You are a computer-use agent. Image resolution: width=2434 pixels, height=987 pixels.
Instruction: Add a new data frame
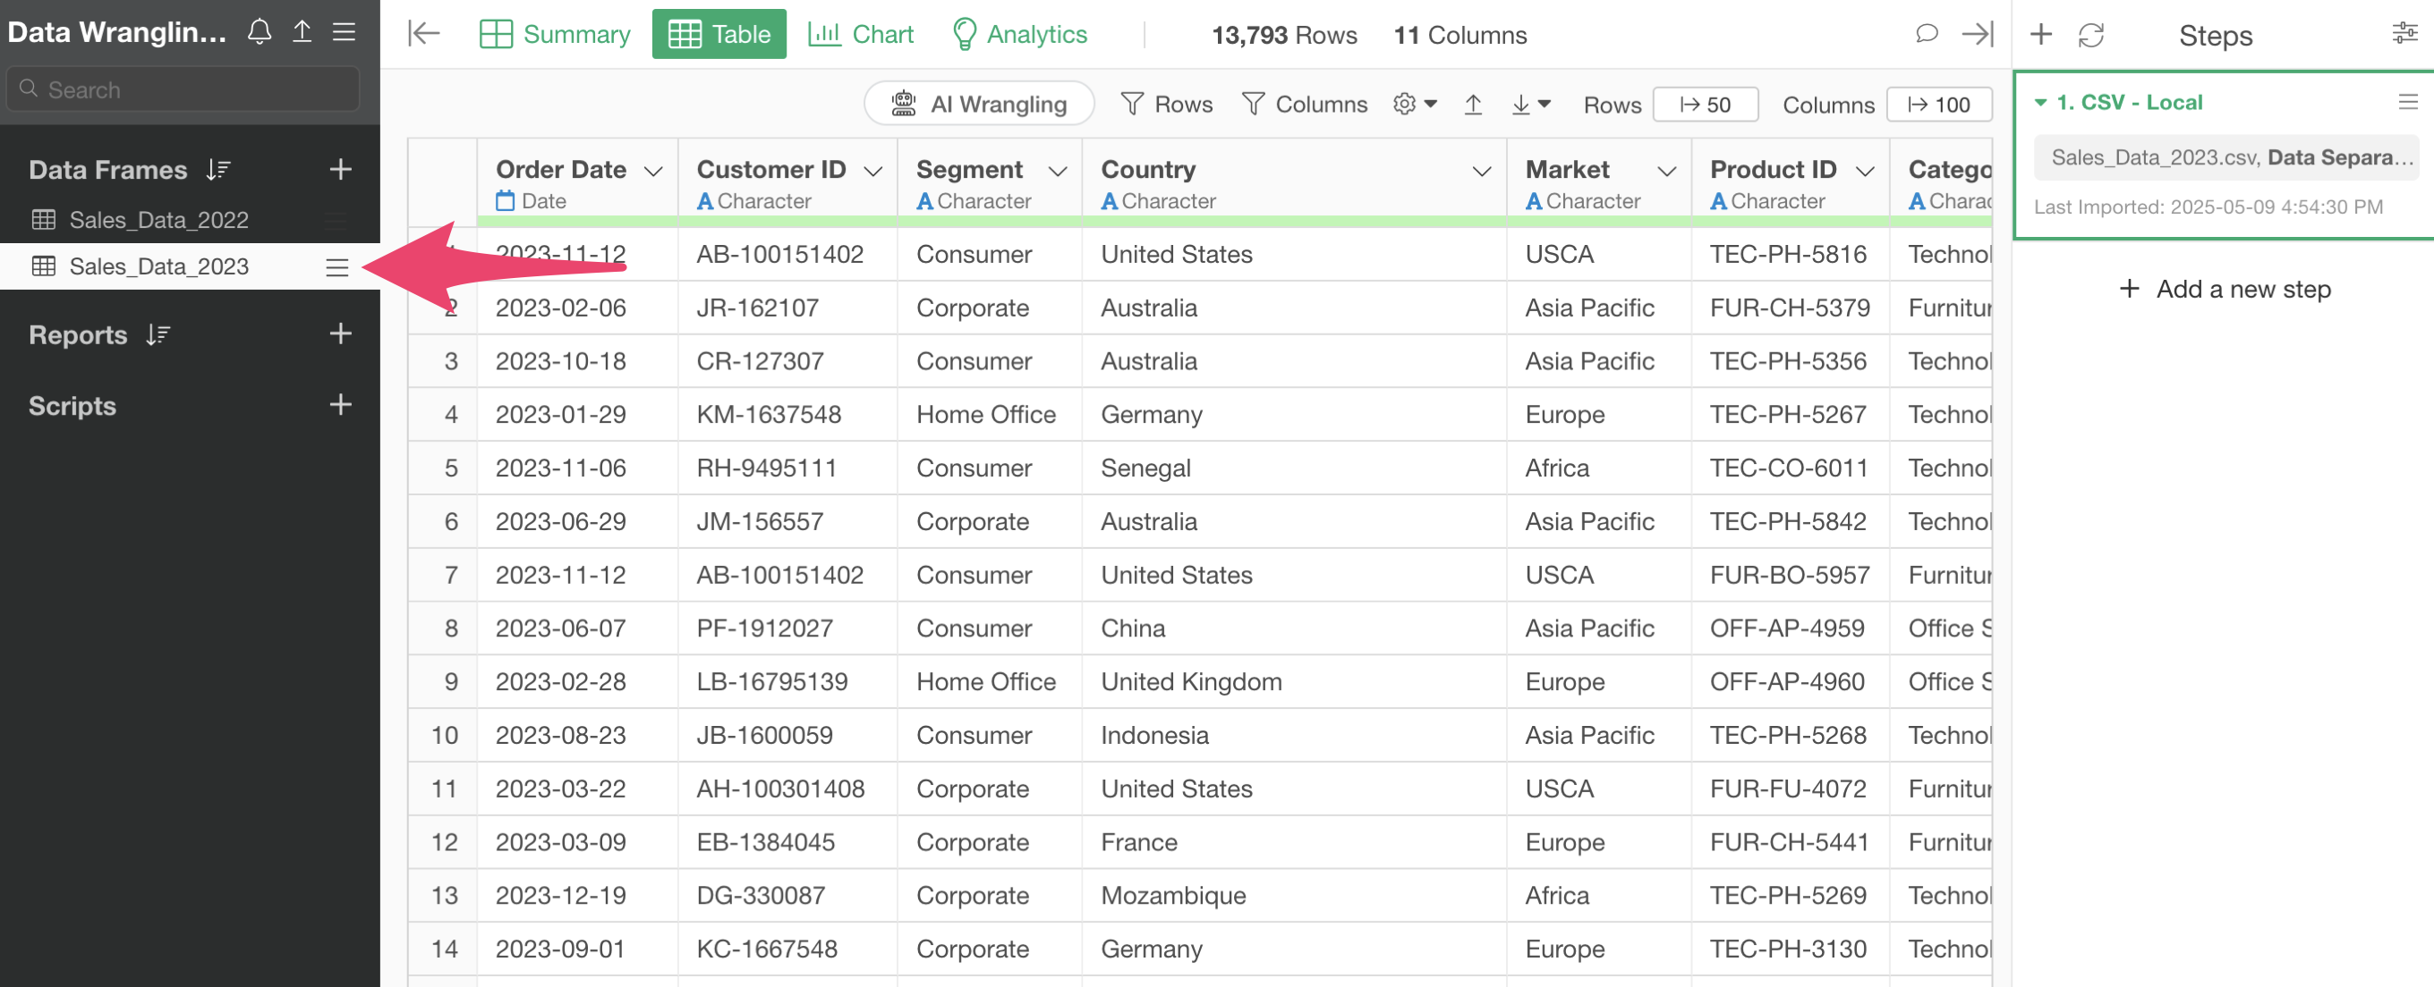click(x=340, y=170)
